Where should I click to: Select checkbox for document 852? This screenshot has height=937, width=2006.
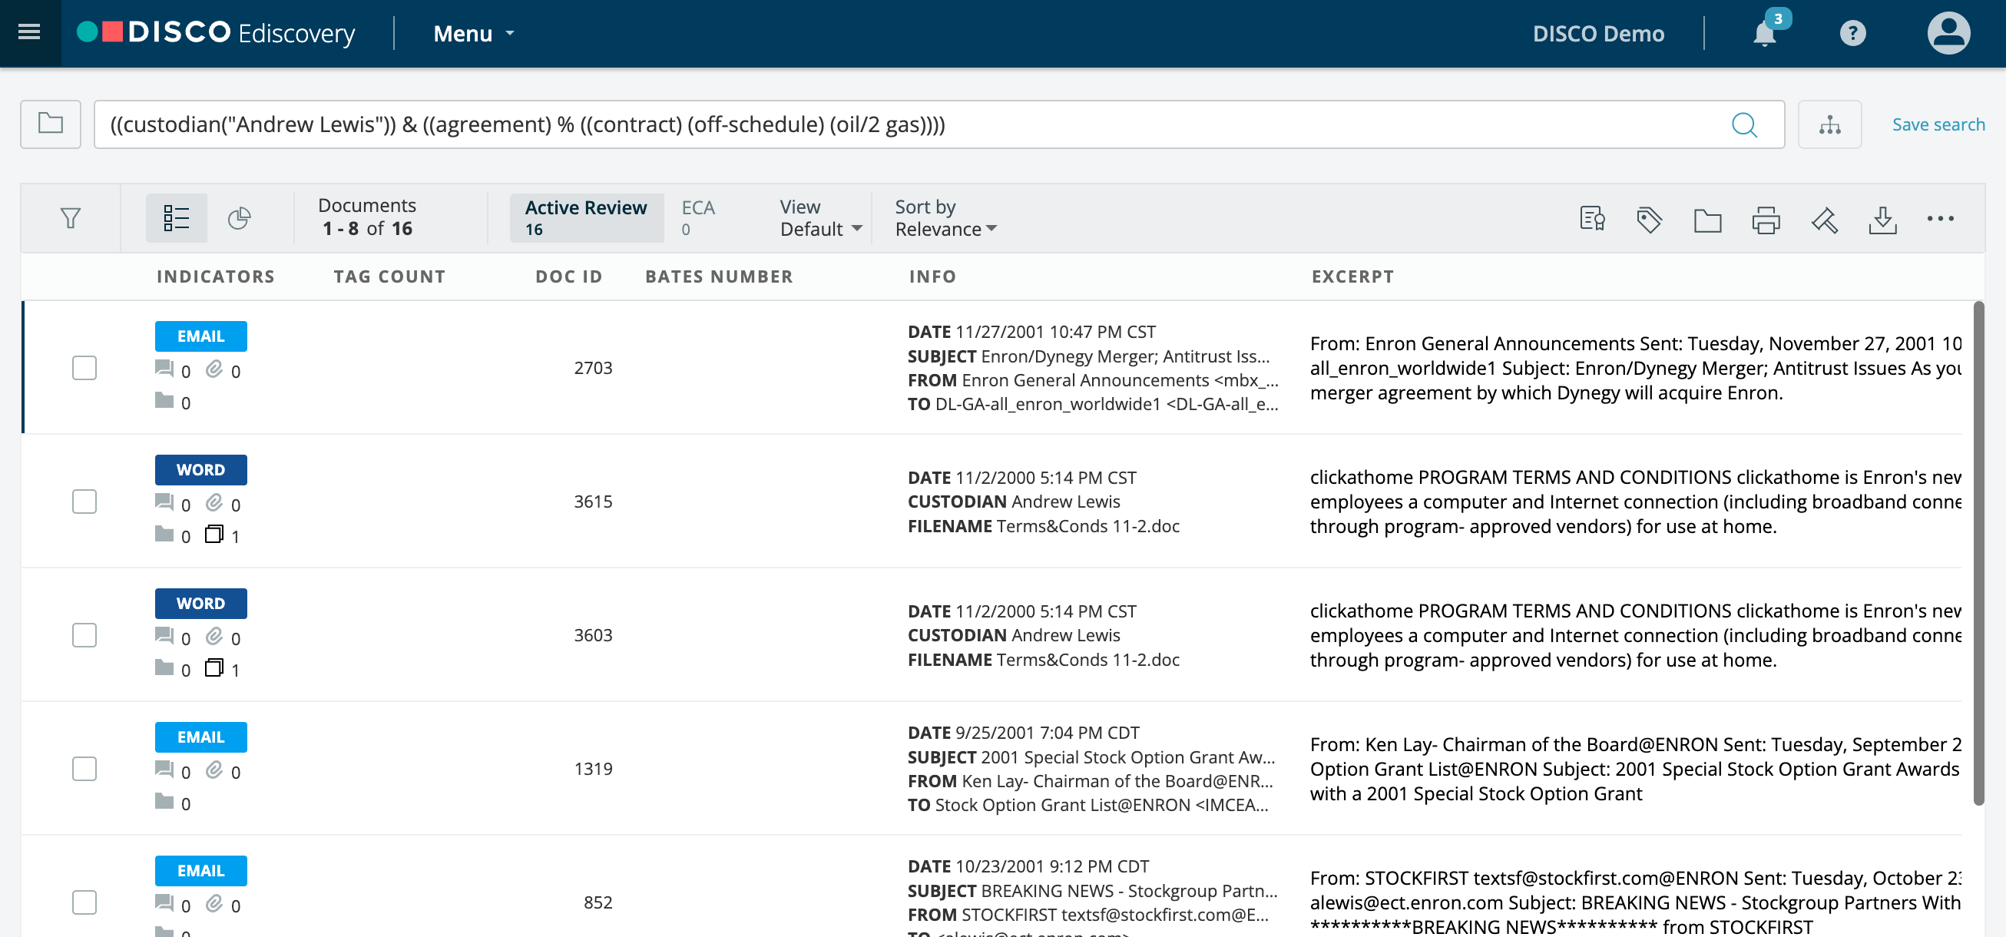[x=84, y=902]
